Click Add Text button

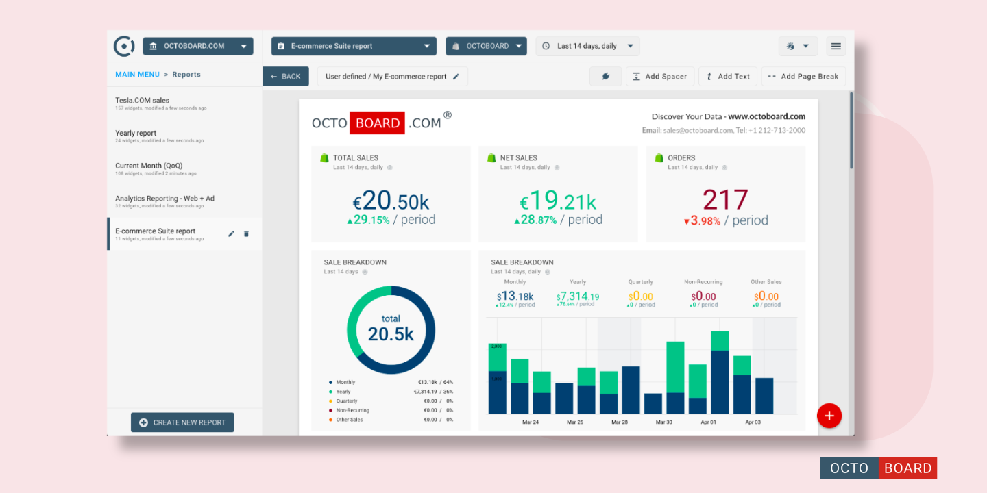(x=728, y=77)
